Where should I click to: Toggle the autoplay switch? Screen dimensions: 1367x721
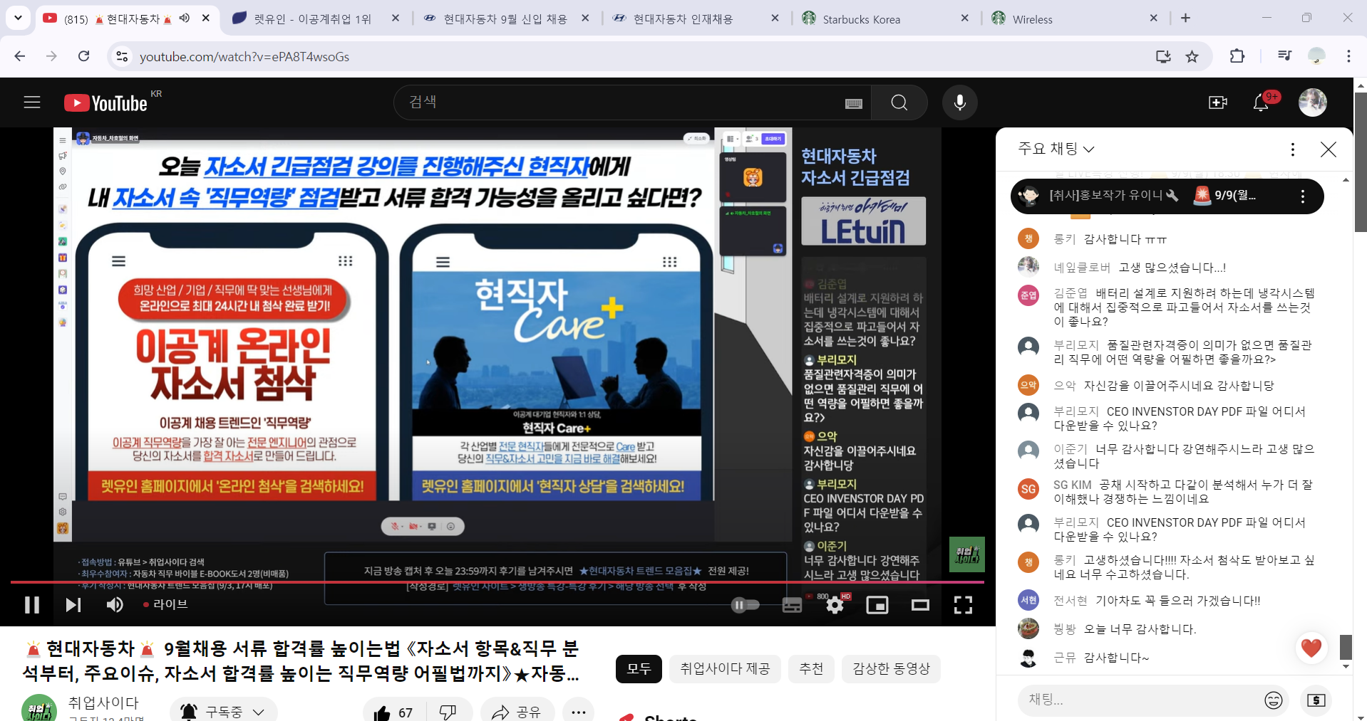pyautogui.click(x=745, y=605)
